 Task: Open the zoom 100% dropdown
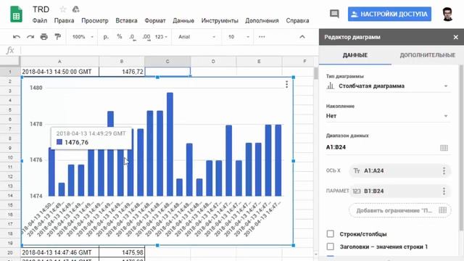click(x=83, y=37)
